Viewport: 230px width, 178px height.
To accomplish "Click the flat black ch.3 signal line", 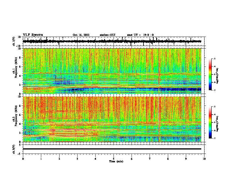I will tap(112, 149).
